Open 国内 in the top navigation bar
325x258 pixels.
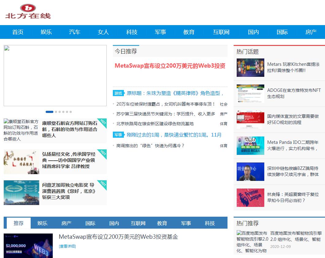coord(254,32)
